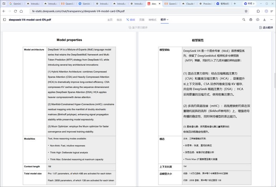Viewport: 276px width, 187px height.
Task: Click 'Think Max: Extended reasoning' English bullet
Action: 76,159
